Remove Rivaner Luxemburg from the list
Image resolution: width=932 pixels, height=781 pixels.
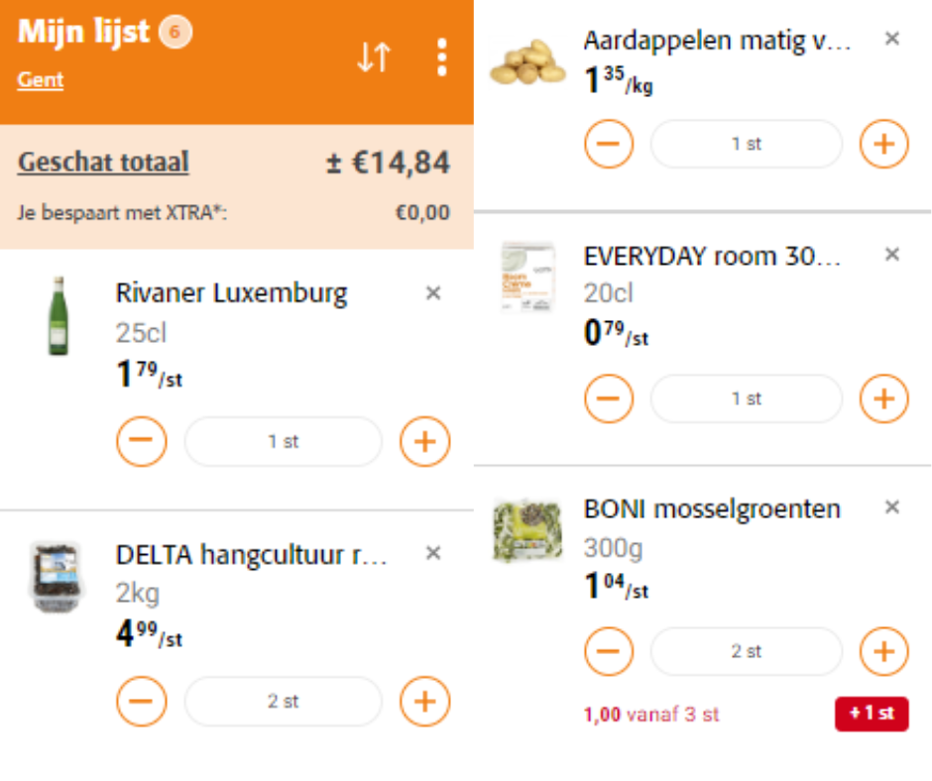[433, 292]
